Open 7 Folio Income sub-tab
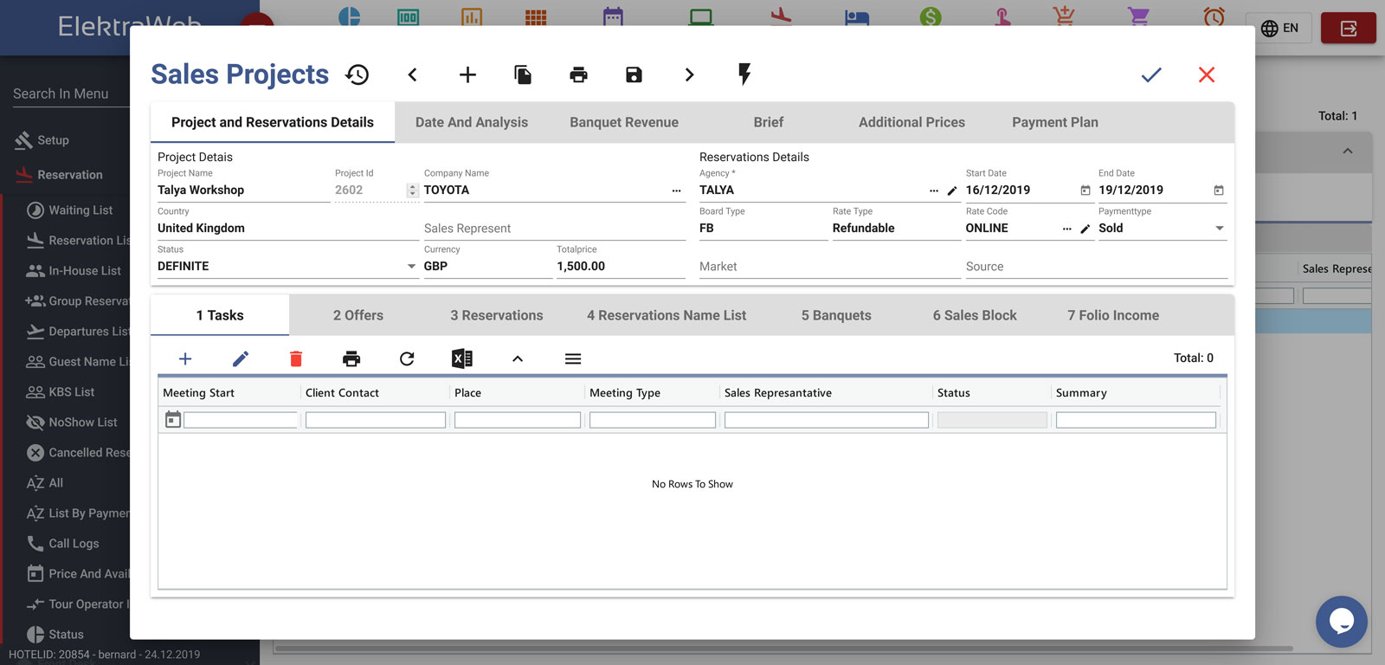The height and width of the screenshot is (665, 1385). point(1113,315)
